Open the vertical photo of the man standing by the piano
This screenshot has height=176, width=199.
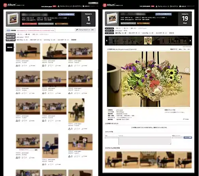coord(76,110)
